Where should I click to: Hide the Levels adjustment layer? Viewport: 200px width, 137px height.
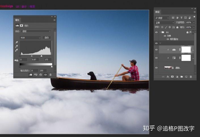(x=156, y=50)
